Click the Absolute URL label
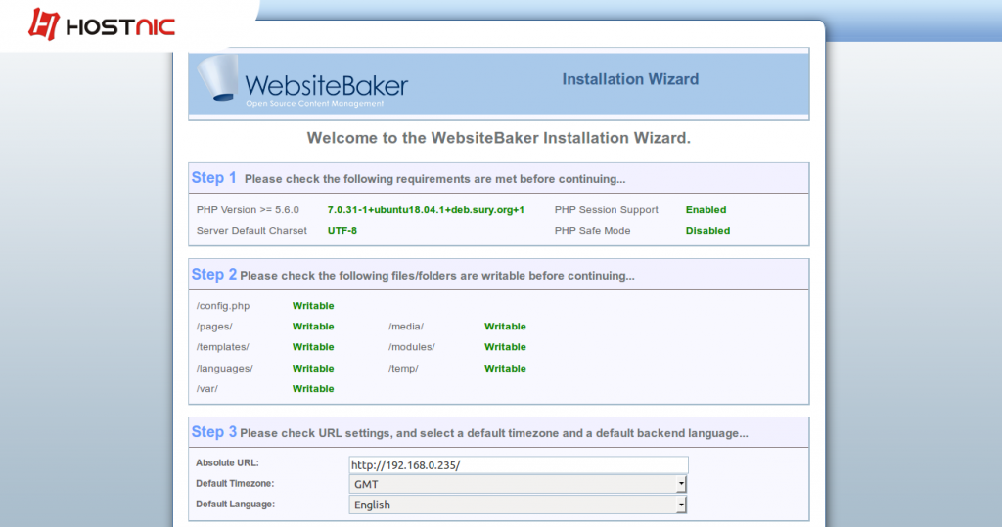 [x=227, y=462]
